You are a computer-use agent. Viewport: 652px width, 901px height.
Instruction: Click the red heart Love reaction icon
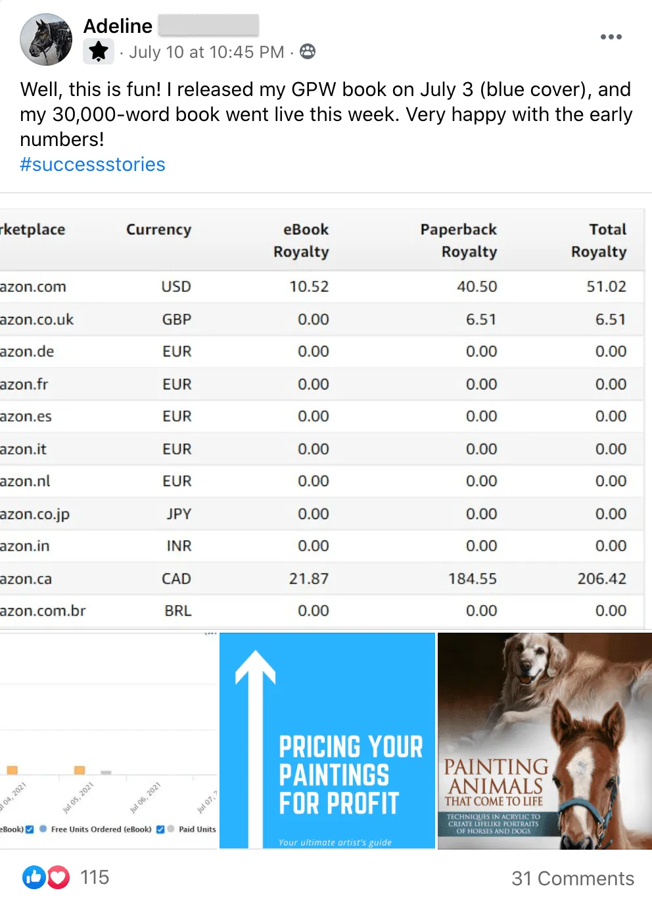pos(58,877)
